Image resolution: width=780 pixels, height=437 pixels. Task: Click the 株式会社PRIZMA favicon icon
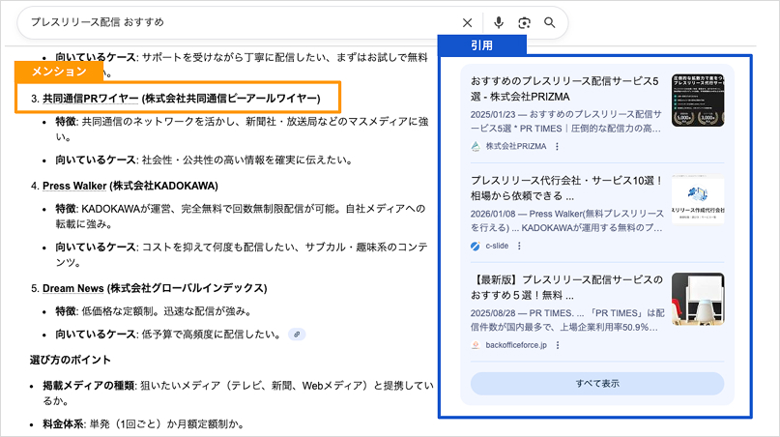476,147
